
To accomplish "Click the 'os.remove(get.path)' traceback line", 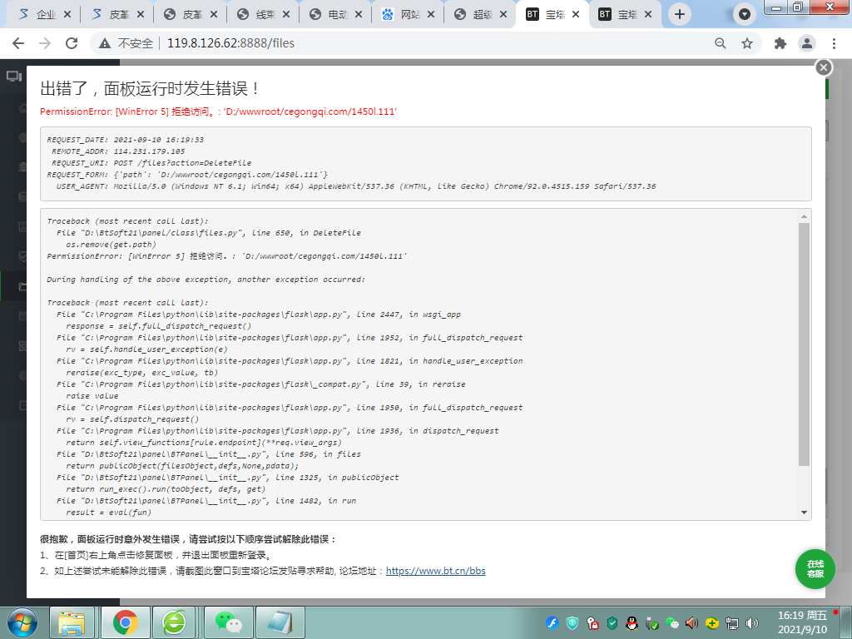I will pyautogui.click(x=111, y=245).
